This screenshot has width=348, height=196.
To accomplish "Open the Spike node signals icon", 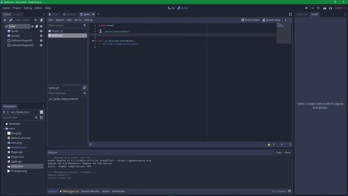I will pos(33,26).
